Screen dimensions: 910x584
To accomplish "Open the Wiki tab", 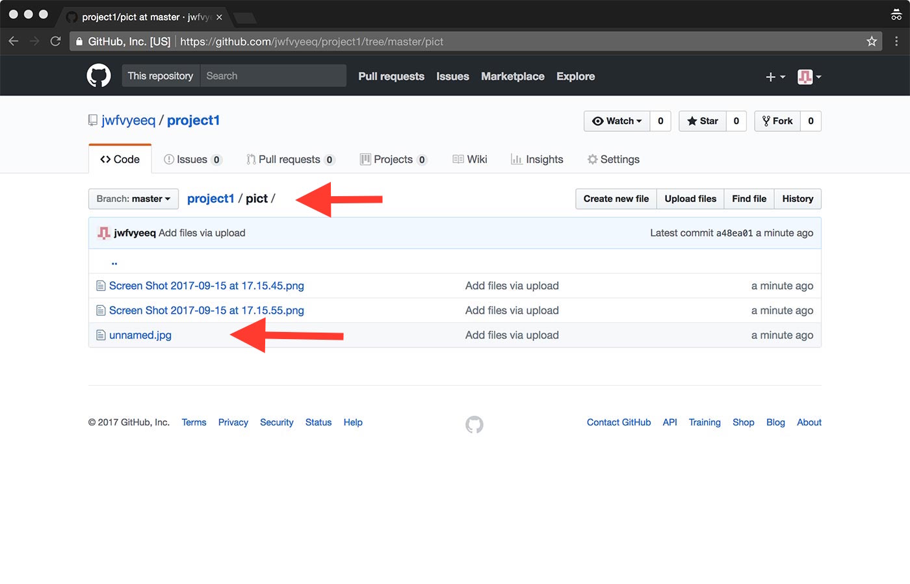I will 470,159.
